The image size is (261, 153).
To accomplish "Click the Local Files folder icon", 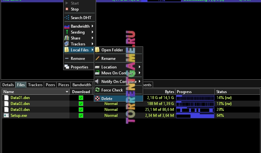I will pyautogui.click(x=67, y=50).
